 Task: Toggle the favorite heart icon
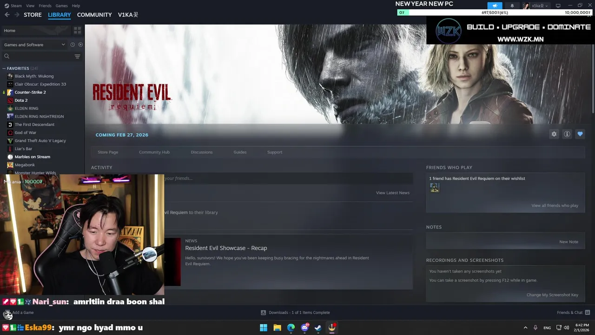(580, 134)
